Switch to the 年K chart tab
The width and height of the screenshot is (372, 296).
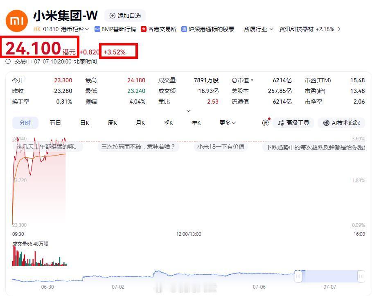tap(196, 123)
